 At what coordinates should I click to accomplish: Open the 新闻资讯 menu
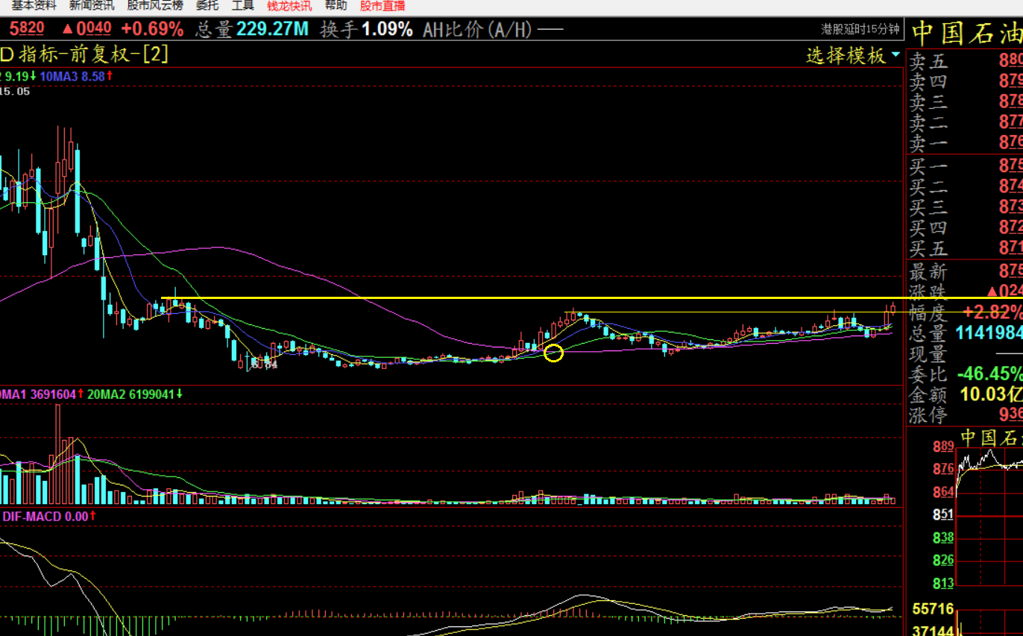[x=92, y=6]
